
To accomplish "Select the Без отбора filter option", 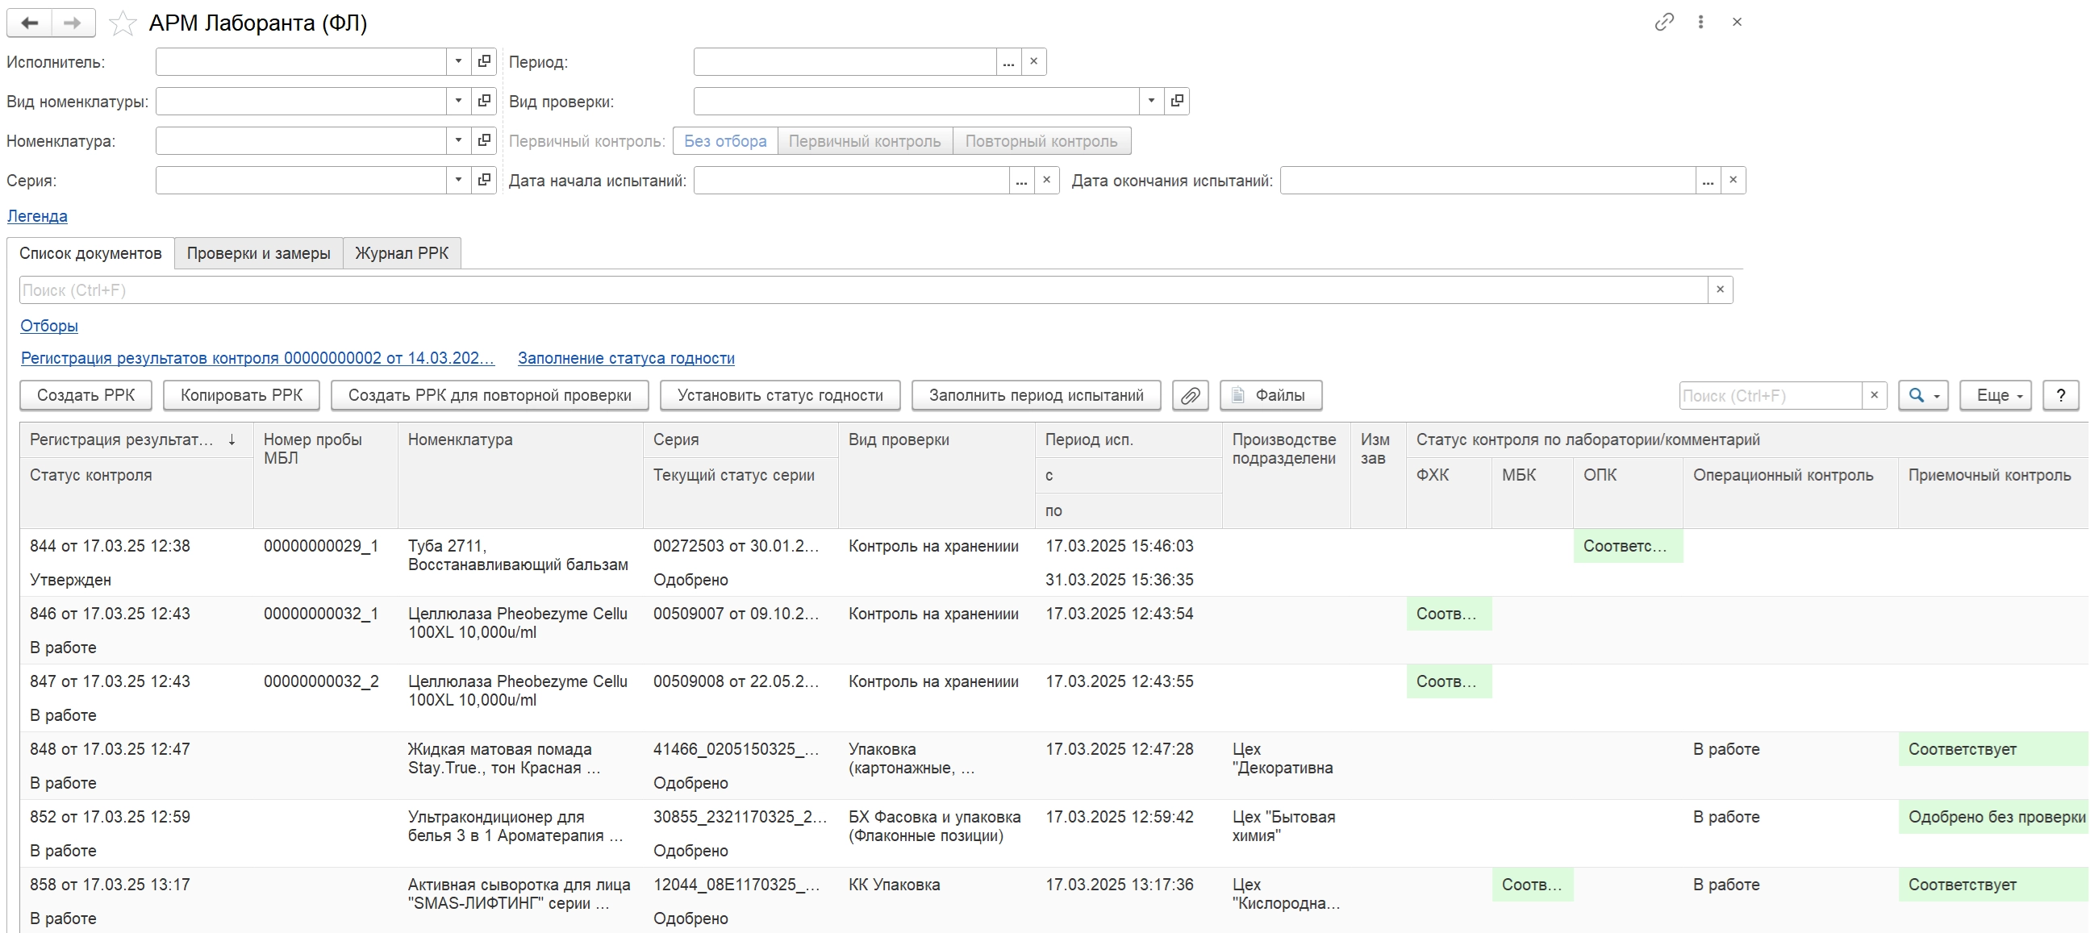I will (x=724, y=141).
